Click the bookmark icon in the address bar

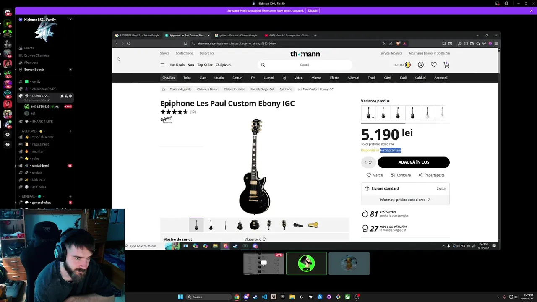click(x=185, y=44)
